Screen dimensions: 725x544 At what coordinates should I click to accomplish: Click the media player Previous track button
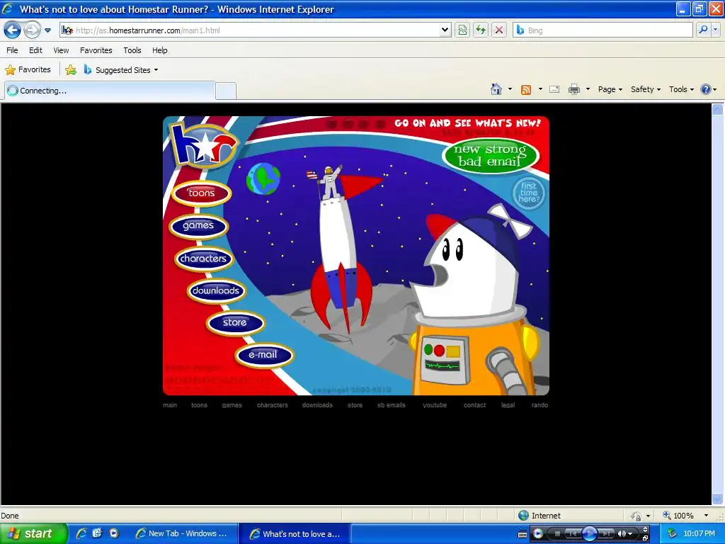click(x=572, y=534)
